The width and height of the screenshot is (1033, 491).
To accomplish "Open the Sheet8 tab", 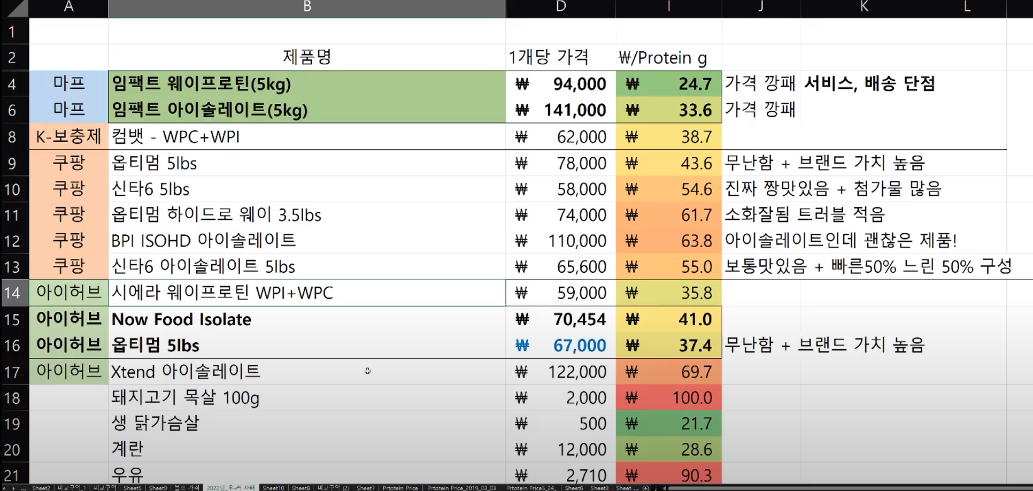I will click(300, 488).
